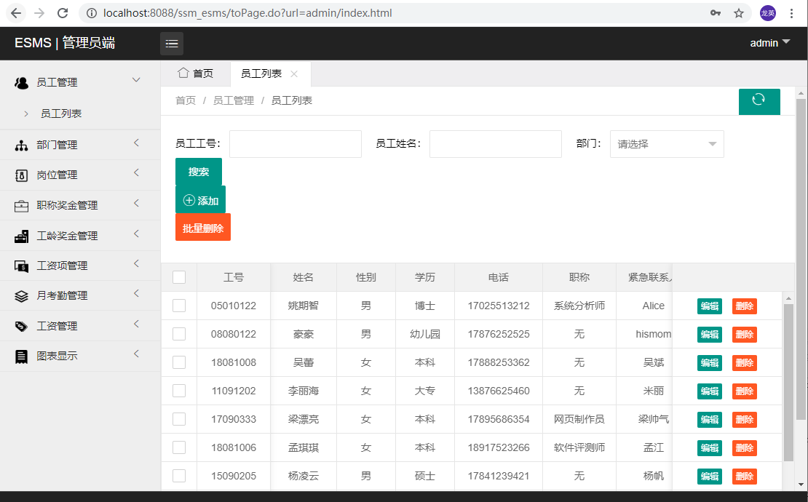The image size is (808, 502).
Task: Refresh the list with the green refresh button
Action: [x=759, y=101]
